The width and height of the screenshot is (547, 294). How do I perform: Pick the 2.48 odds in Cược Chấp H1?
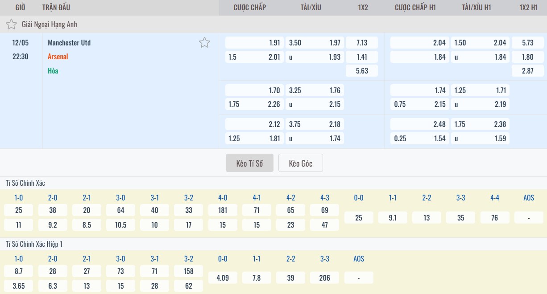coord(419,124)
